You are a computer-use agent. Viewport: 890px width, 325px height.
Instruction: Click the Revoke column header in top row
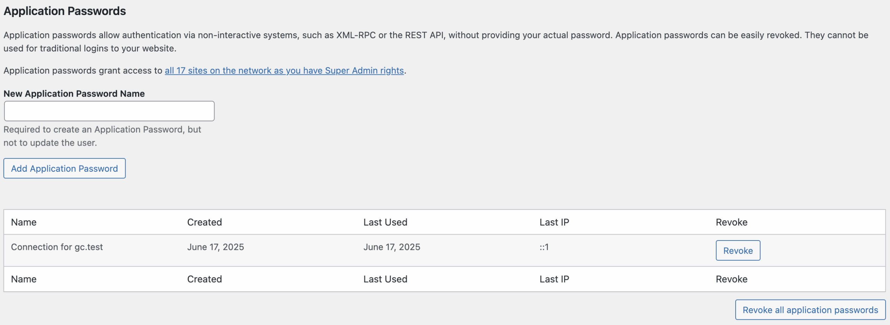coord(731,222)
